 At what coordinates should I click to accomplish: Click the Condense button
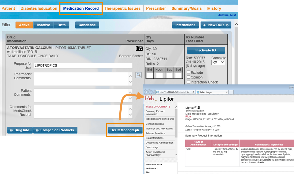click(x=87, y=25)
